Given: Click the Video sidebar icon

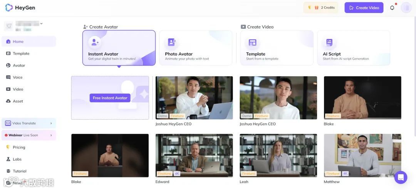Looking at the screenshot, I should pyautogui.click(x=8, y=89).
